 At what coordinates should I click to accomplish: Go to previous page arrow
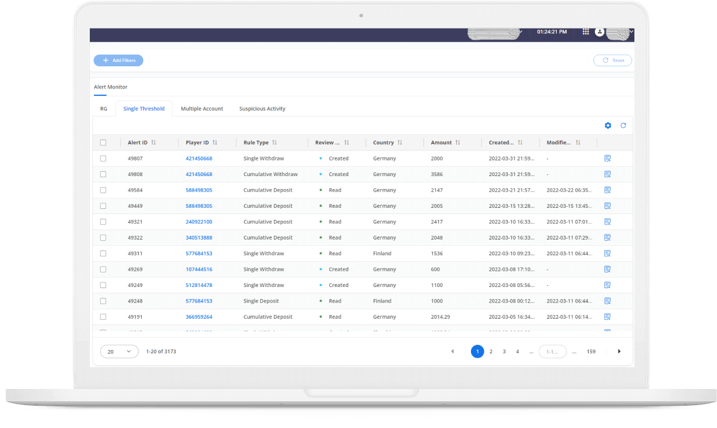453,352
